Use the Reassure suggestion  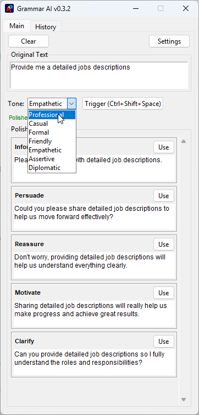164,244
